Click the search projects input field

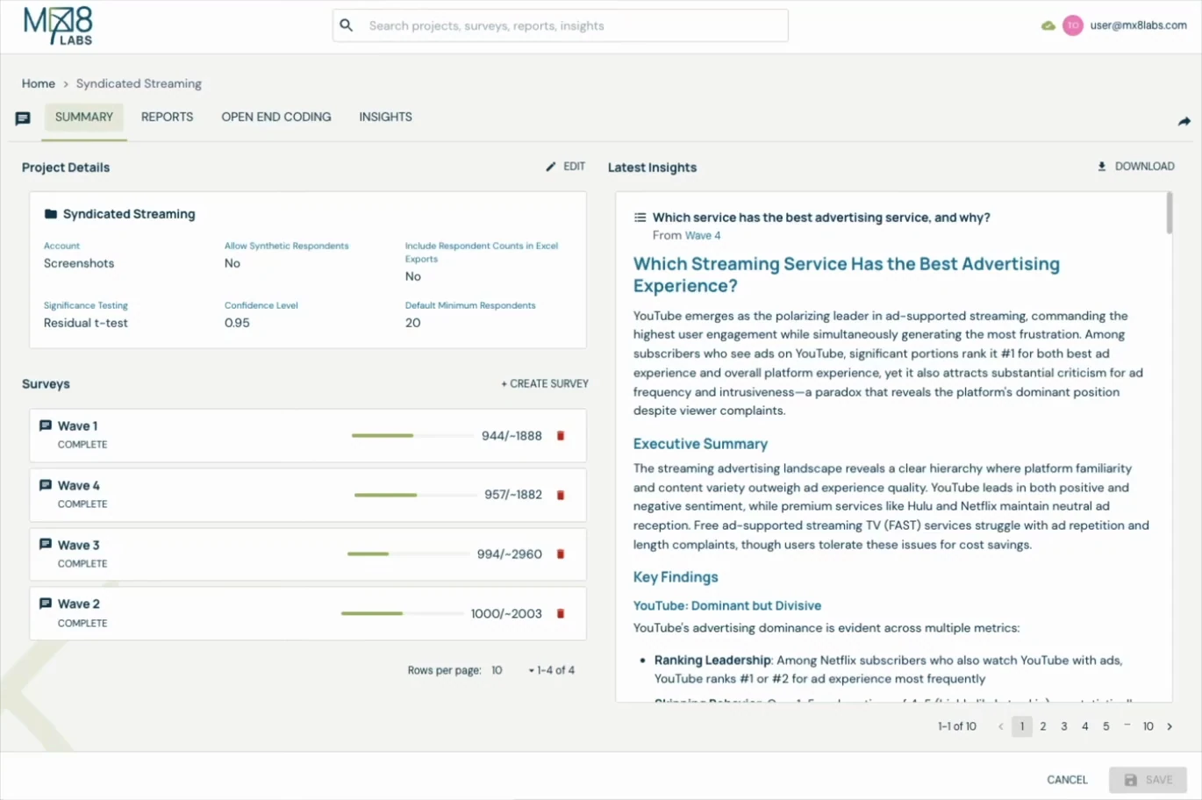tap(561, 25)
